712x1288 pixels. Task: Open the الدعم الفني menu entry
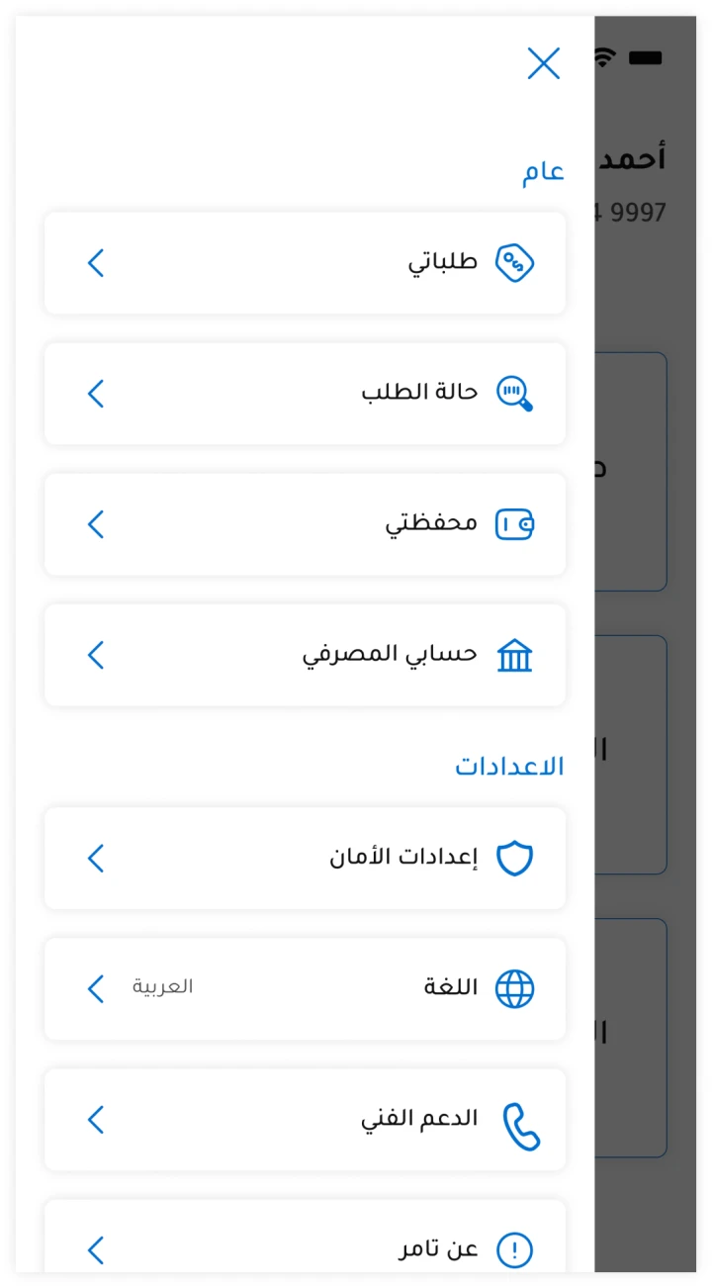point(419,1119)
